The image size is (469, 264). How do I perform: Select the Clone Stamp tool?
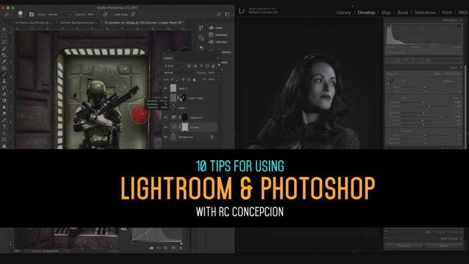coord(4,81)
